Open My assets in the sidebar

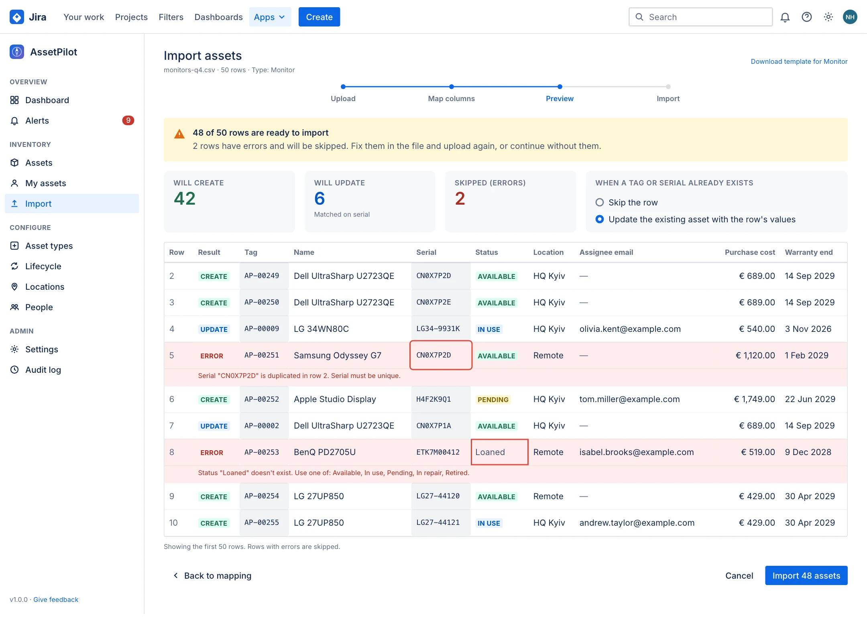(x=72, y=183)
